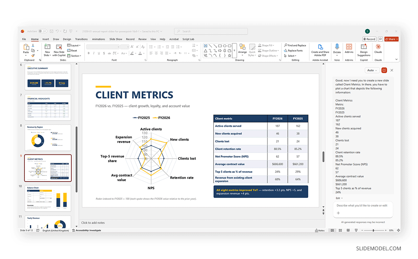Open the Design ribbon tab
418x259 pixels.
click(67, 39)
